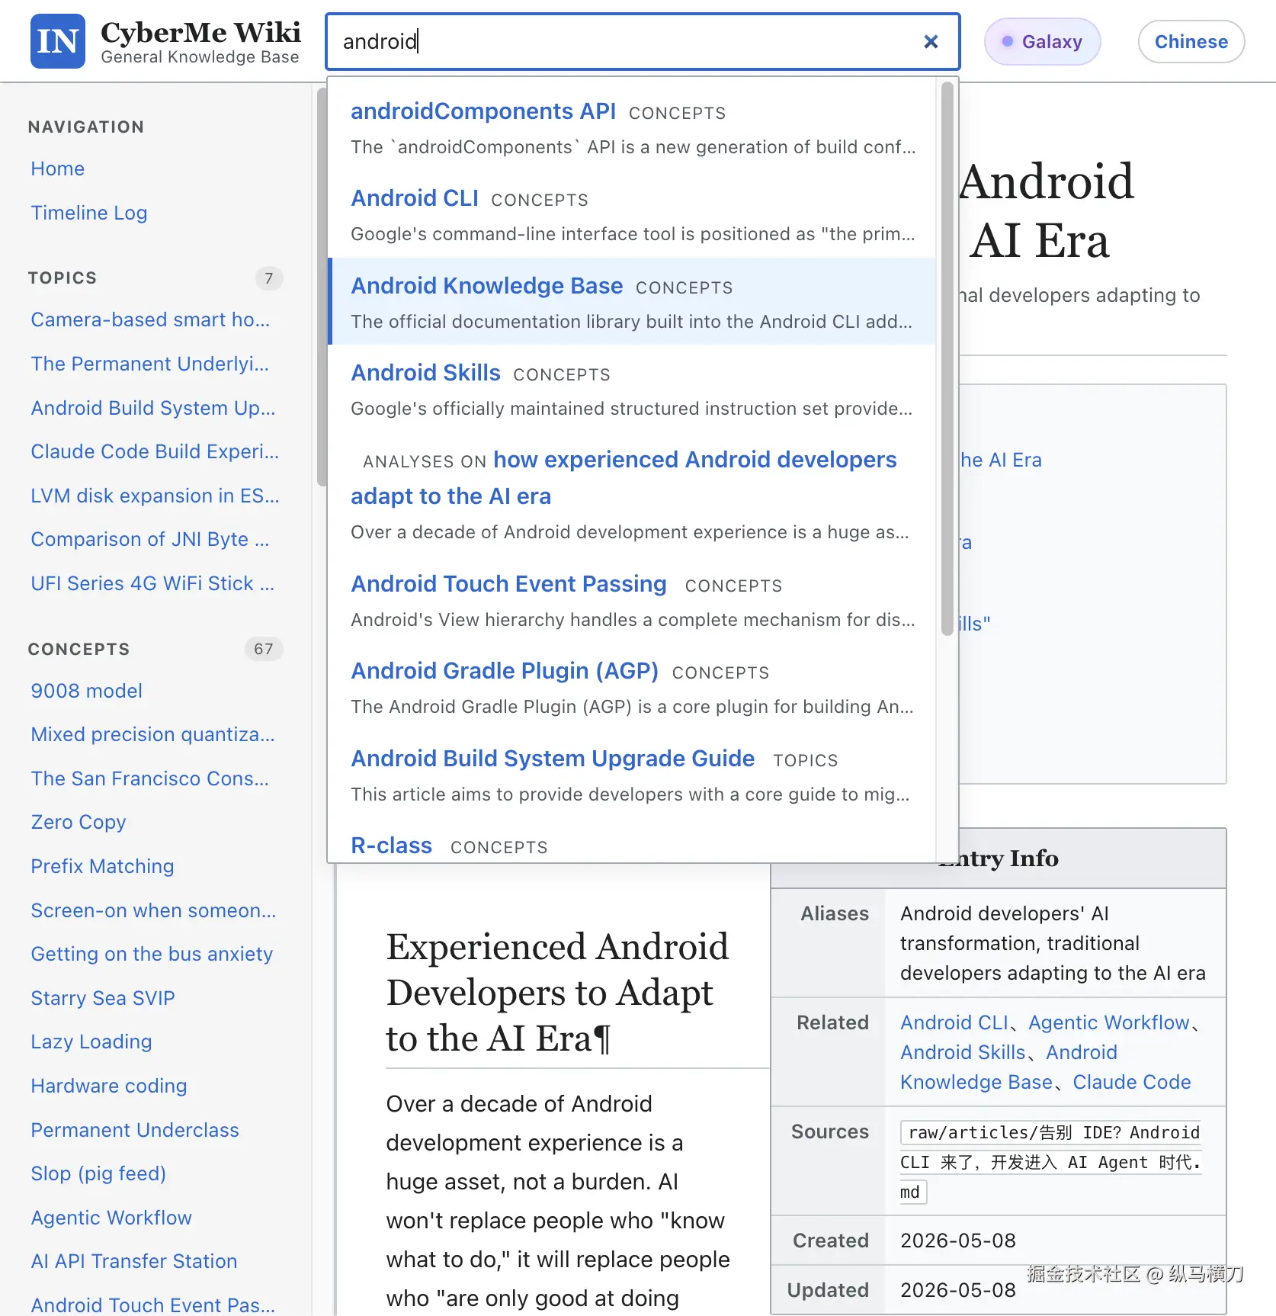Open the Android Skills search result

click(631, 389)
